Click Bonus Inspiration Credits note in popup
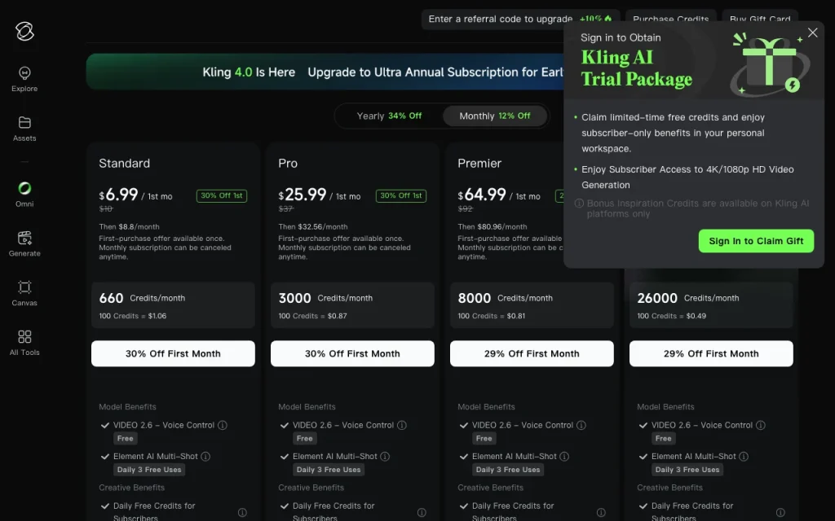The image size is (835, 521). [692, 208]
